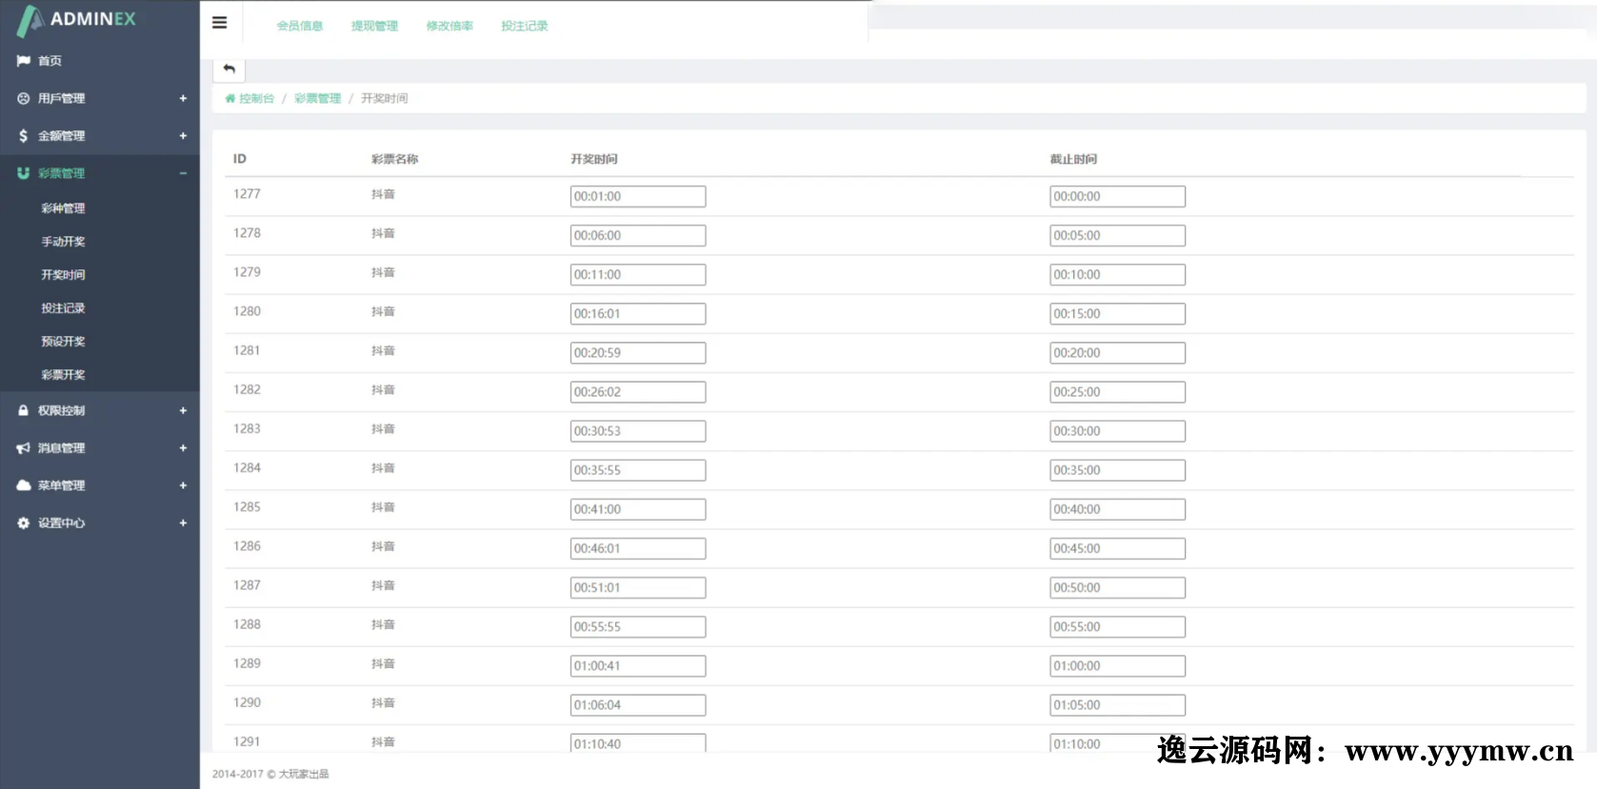
Task: Click the gear icon for 设置中心
Action: [23, 523]
